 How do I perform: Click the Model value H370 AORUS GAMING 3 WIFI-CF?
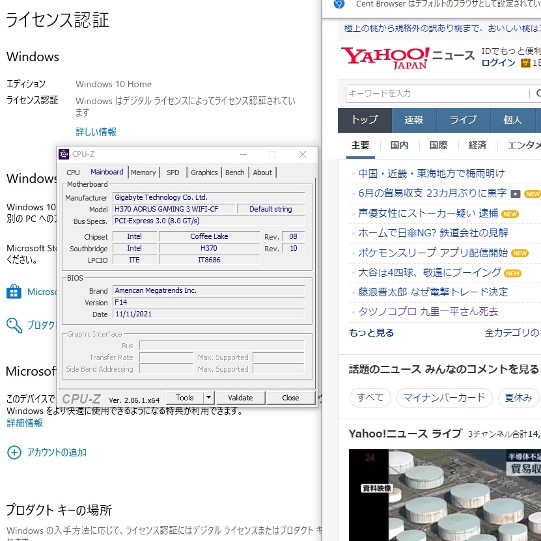coord(174,209)
